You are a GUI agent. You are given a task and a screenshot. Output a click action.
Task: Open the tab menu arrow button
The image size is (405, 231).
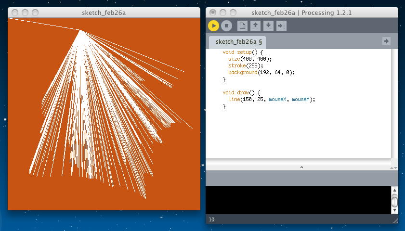click(x=386, y=41)
